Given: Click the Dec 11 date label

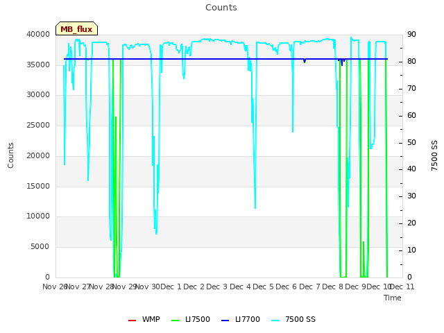Looking at the screenshot, I should click(402, 287).
